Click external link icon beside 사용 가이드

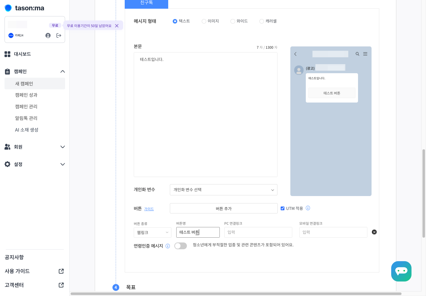[61, 271]
